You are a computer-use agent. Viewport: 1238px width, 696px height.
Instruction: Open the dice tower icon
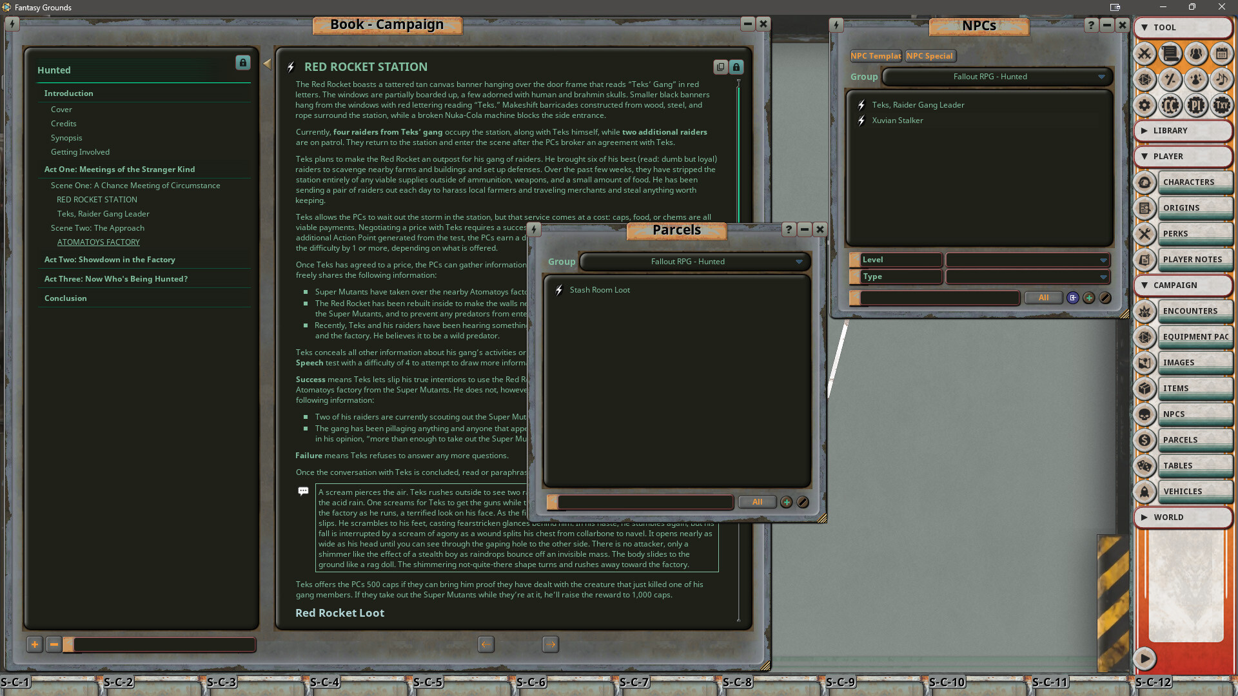pyautogui.click(x=1145, y=80)
